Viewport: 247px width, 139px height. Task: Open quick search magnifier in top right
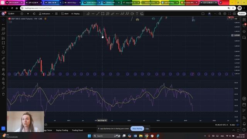pyautogui.click(x=220, y=14)
